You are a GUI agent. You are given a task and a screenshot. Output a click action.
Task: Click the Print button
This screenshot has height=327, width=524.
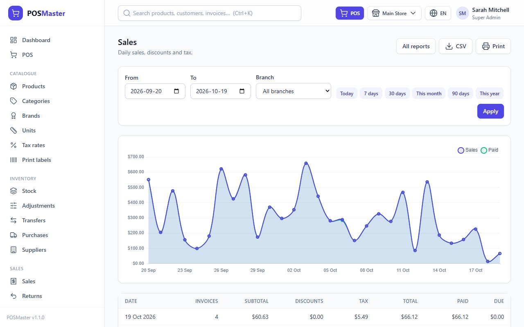click(x=493, y=46)
